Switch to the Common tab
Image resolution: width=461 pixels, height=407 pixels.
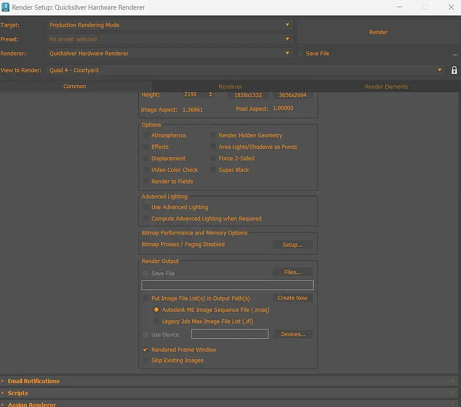coord(75,86)
